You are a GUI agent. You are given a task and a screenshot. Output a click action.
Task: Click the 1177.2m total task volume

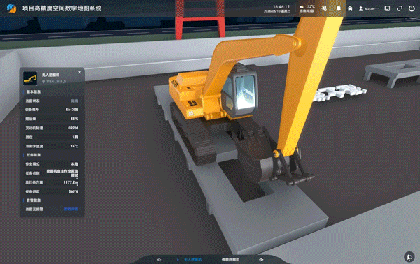pos(71,182)
